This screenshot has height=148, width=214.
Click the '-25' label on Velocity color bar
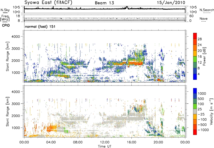pos(201,114)
